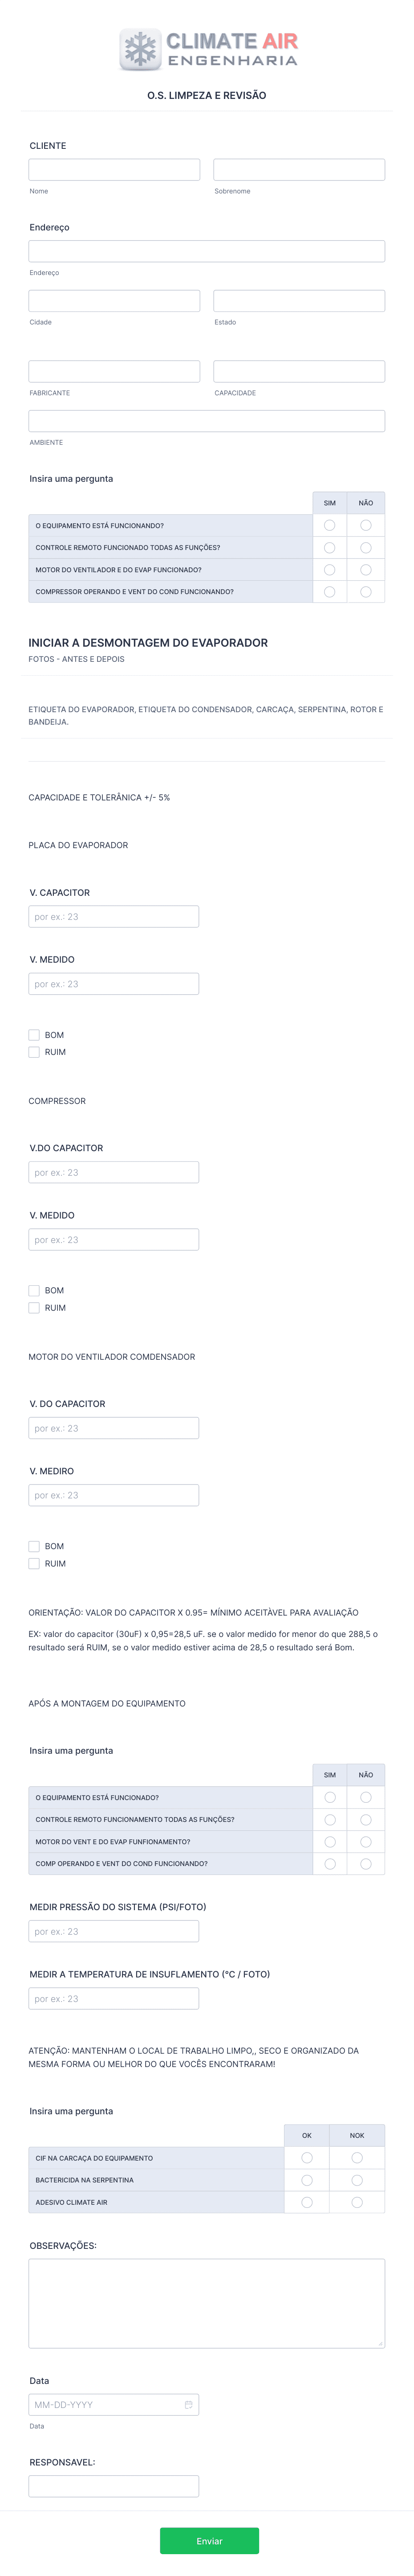Focus the AMBIENTE input field

[x=207, y=421]
